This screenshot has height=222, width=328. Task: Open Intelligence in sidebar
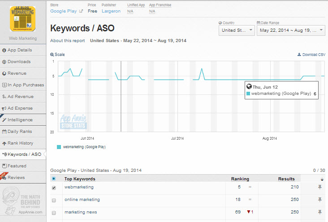pos(23,120)
